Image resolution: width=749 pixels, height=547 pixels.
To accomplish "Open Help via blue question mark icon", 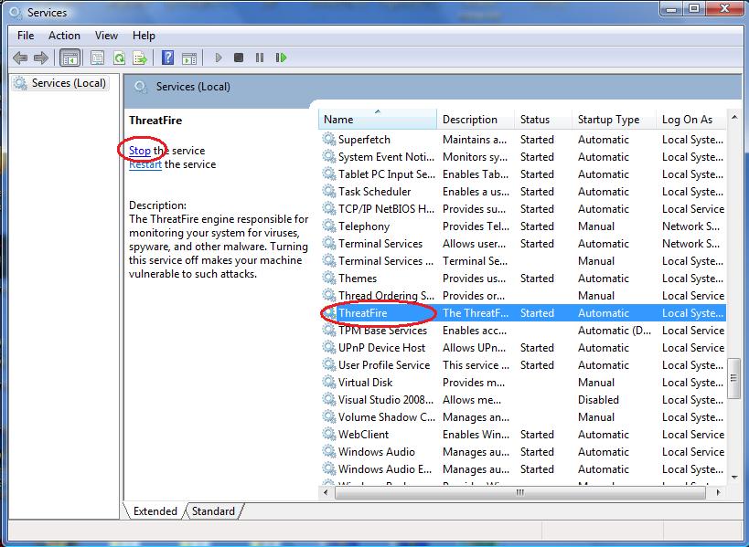I will click(x=167, y=58).
